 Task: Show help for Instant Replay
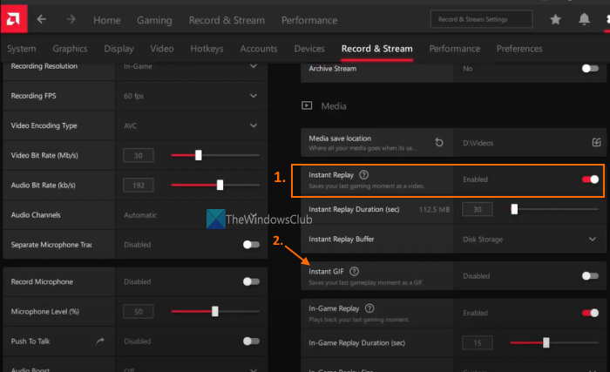[363, 175]
